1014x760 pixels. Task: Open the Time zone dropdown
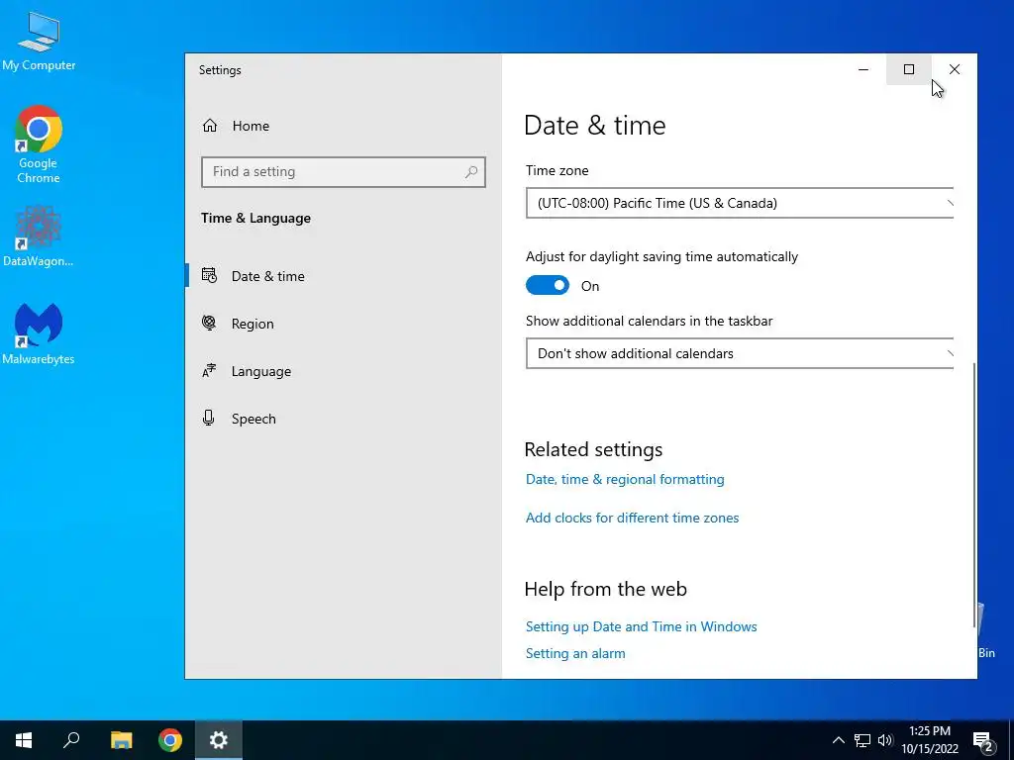740,203
